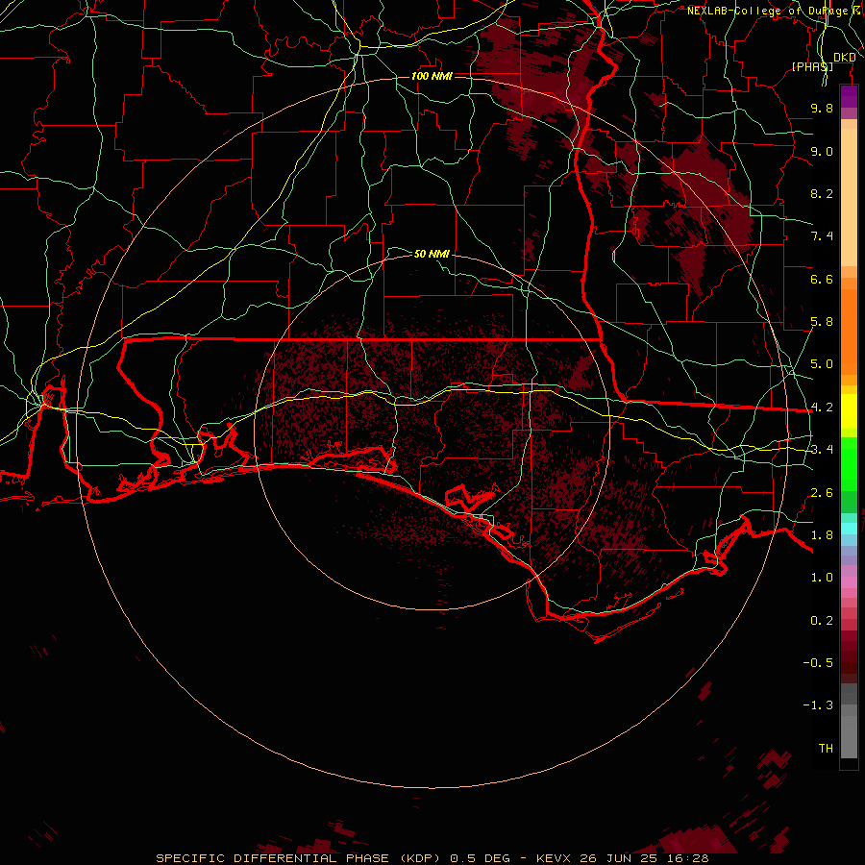The width and height of the screenshot is (865, 865).
Task: Click the 9.0 scale value
Action: click(822, 151)
